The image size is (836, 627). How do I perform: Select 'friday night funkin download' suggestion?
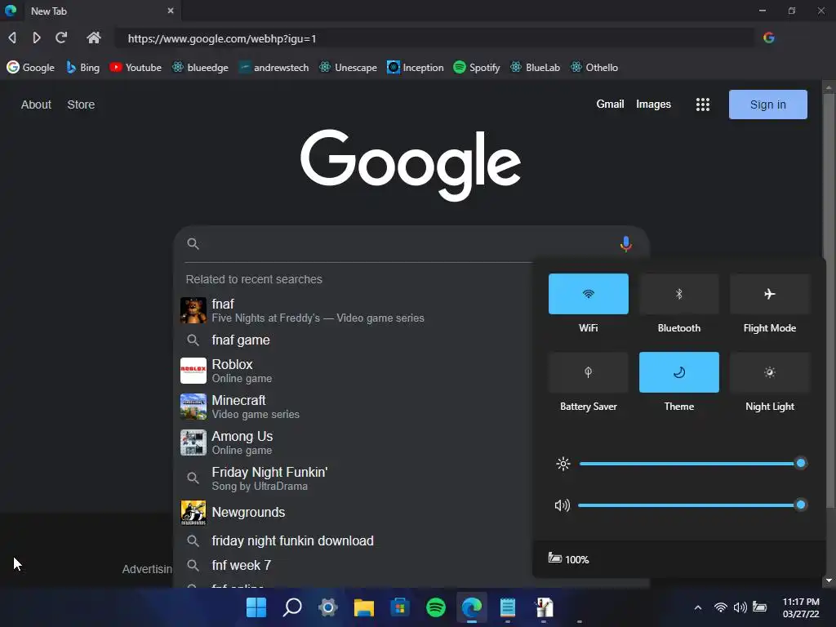(x=352, y=540)
